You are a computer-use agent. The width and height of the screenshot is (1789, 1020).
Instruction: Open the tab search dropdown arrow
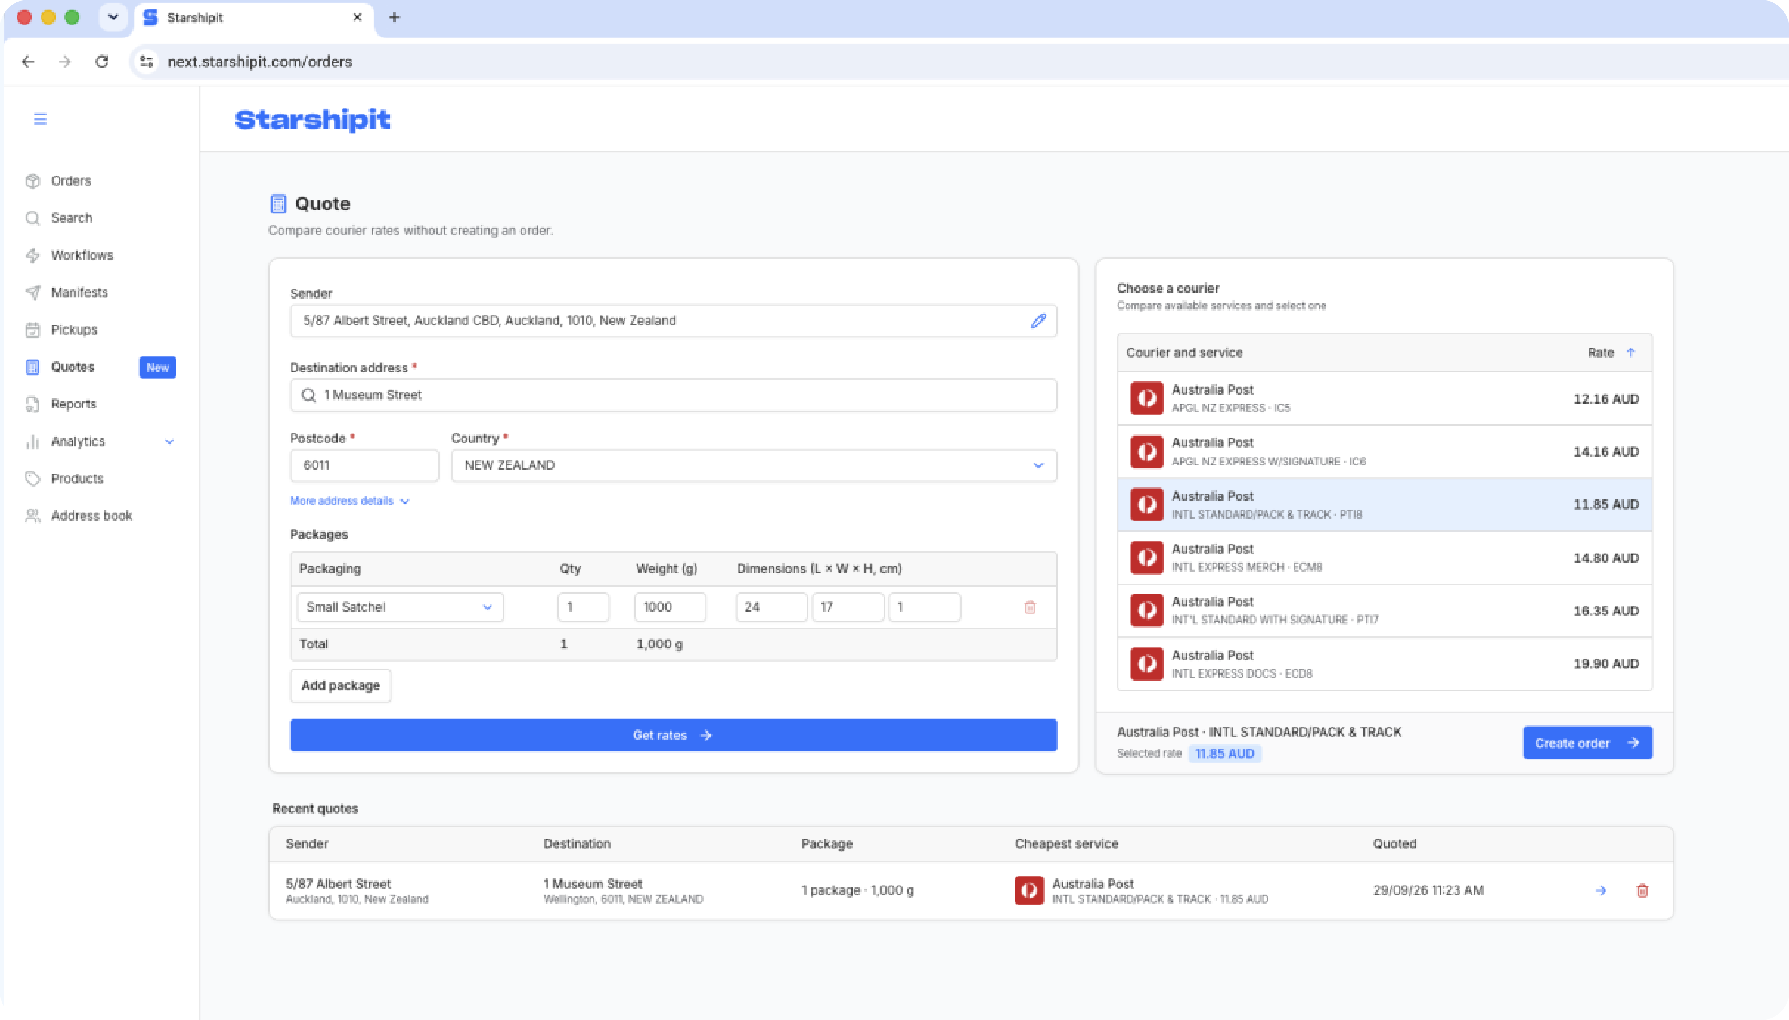click(x=113, y=18)
